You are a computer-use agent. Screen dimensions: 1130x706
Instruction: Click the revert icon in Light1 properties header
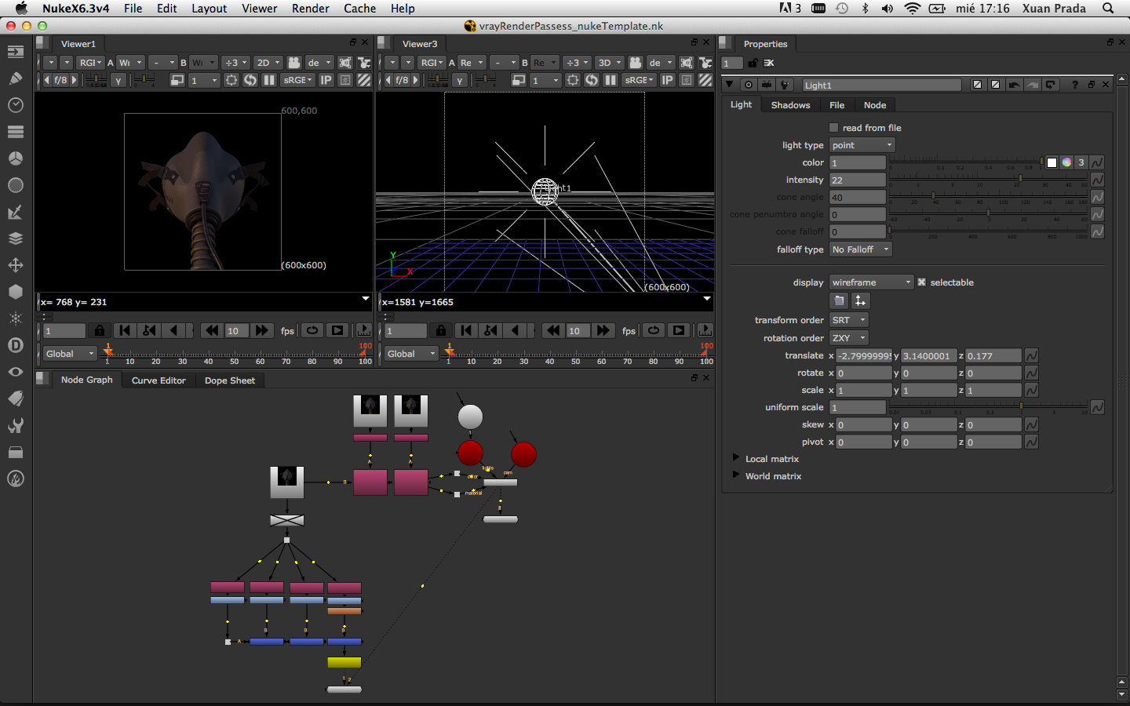pyautogui.click(x=1051, y=85)
